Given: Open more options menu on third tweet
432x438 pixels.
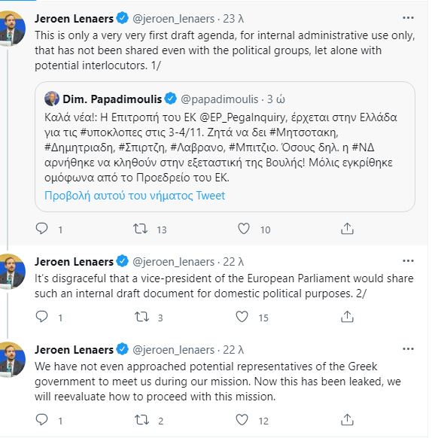Looking at the screenshot, I should click(408, 349).
